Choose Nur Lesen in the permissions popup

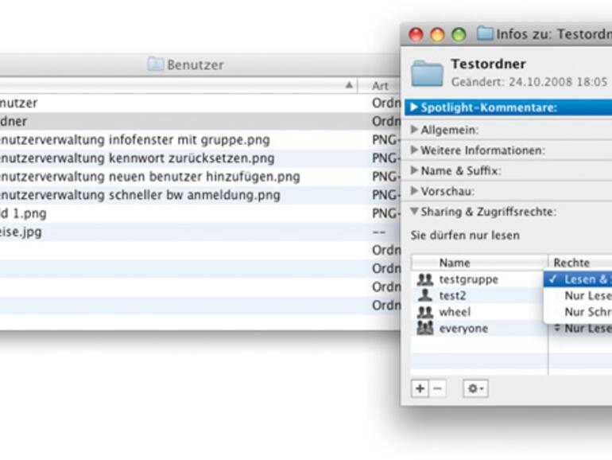(578, 295)
